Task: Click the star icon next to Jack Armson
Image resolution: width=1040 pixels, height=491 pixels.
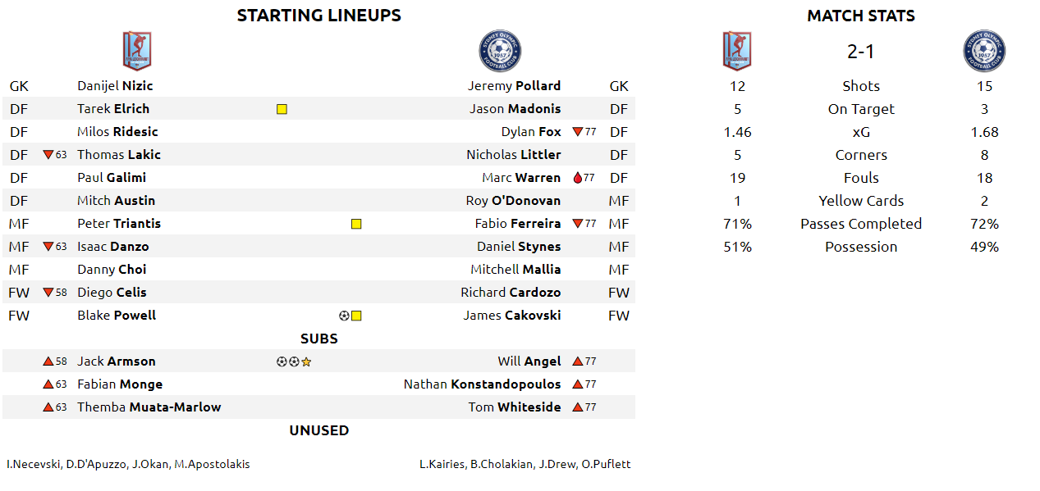Action: point(306,361)
